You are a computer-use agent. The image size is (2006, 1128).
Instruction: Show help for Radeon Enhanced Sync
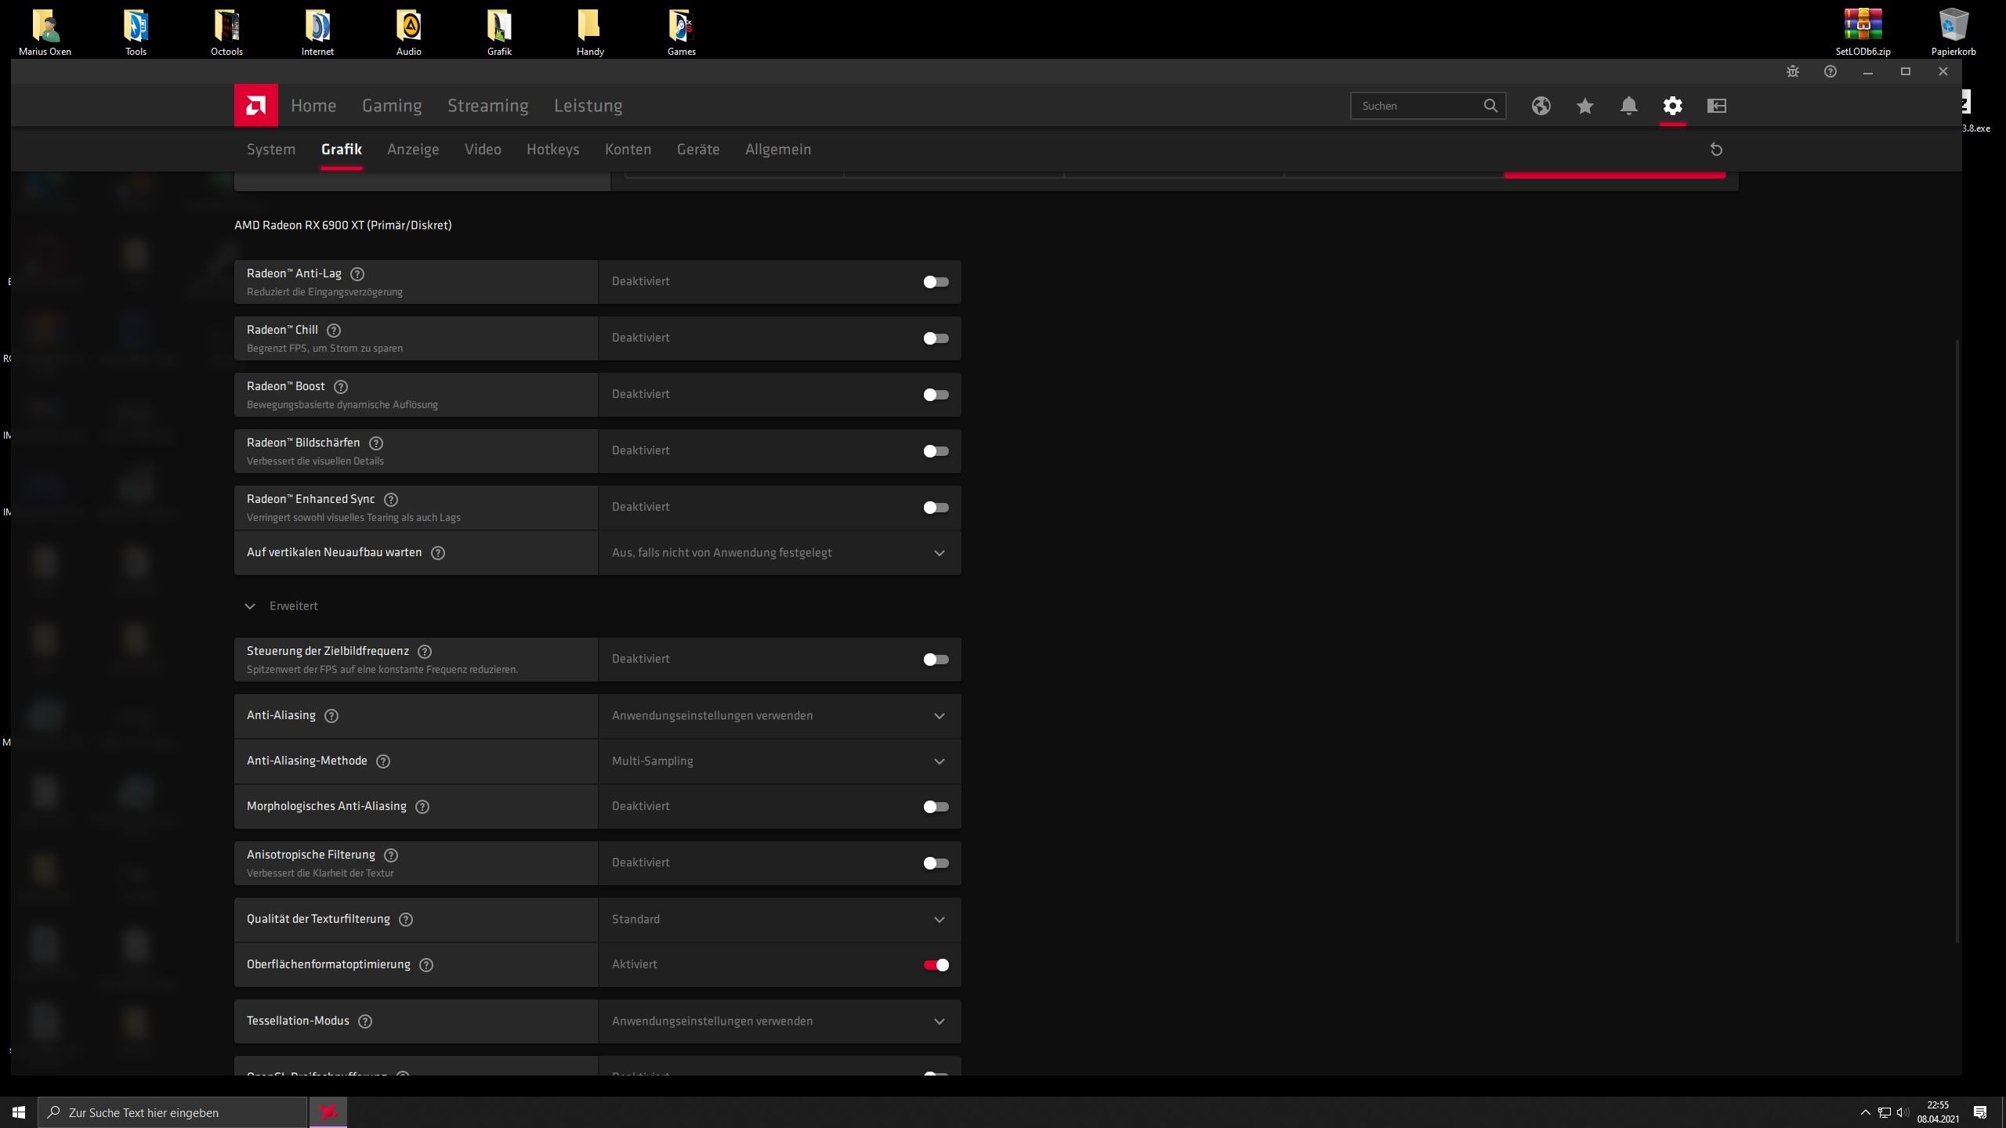tap(391, 500)
